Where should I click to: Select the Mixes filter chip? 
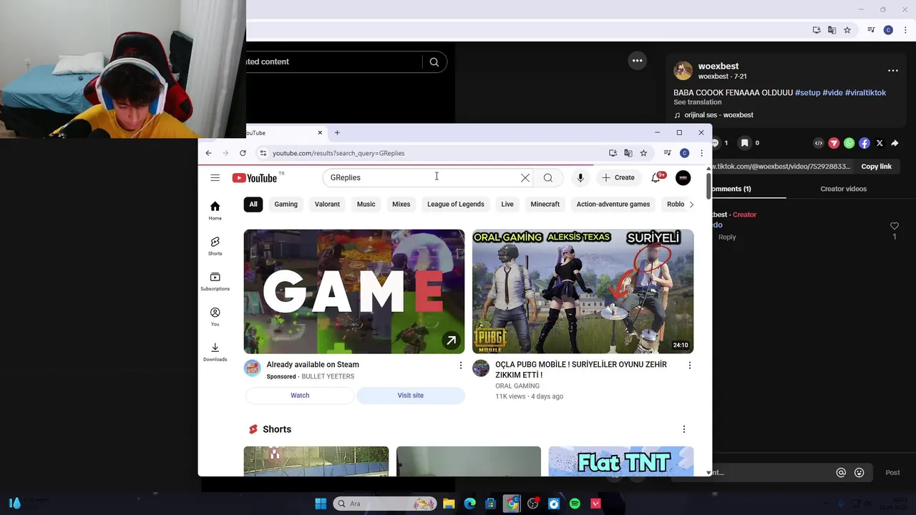(x=401, y=205)
